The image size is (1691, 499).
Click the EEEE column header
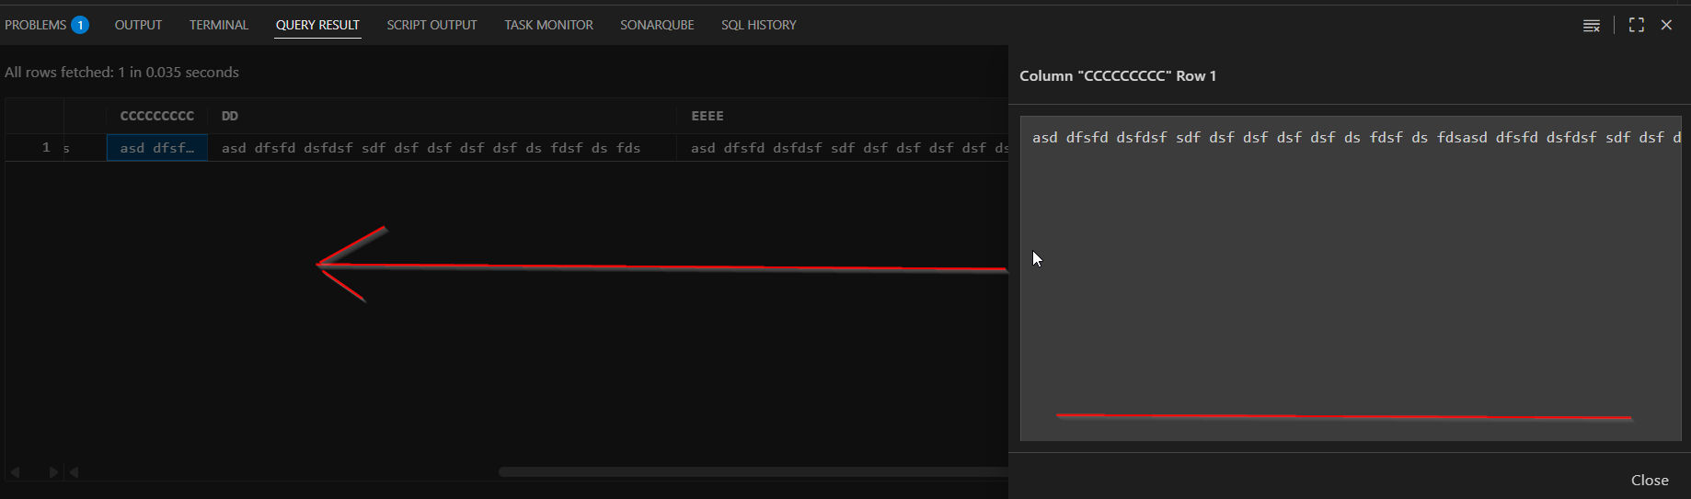click(707, 116)
